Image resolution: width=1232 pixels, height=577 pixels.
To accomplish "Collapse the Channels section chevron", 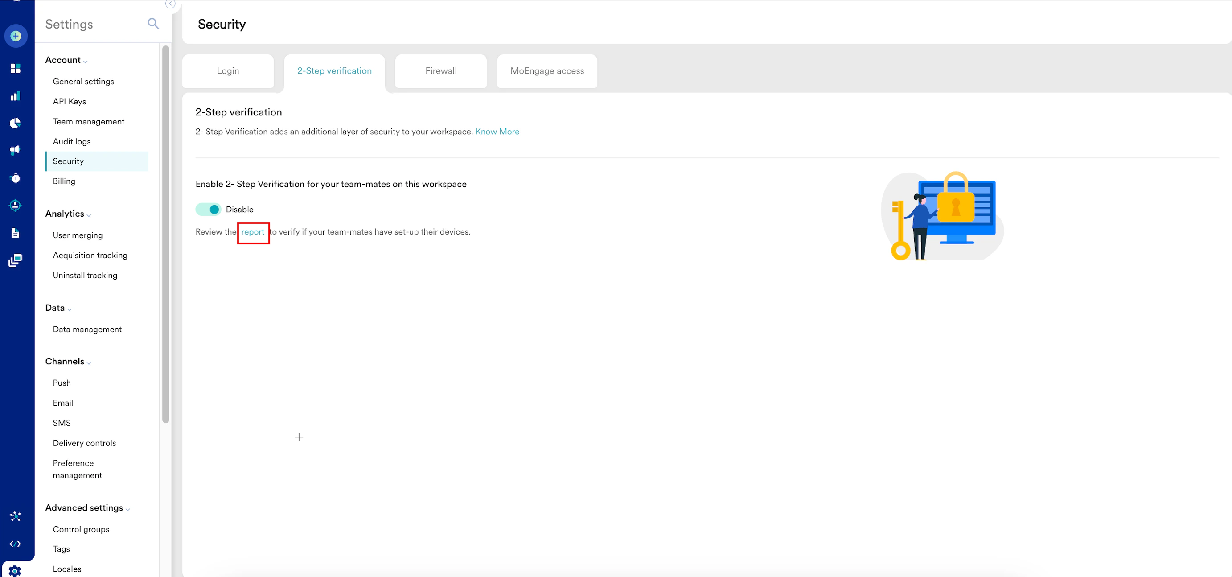I will point(89,363).
